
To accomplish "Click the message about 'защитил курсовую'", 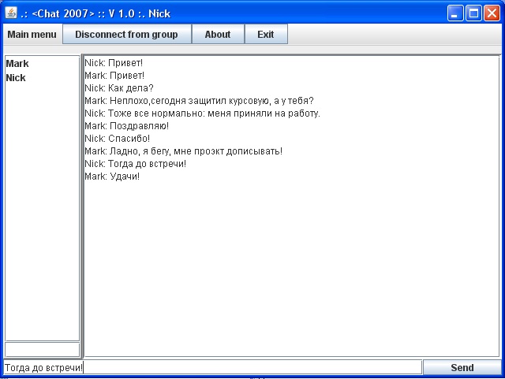I will pos(199,101).
